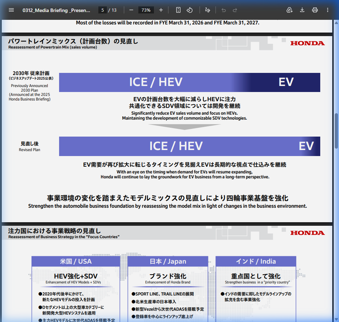Screen dimensions: 339x322
Task: Edit the 73% zoom level field
Action: point(146,10)
